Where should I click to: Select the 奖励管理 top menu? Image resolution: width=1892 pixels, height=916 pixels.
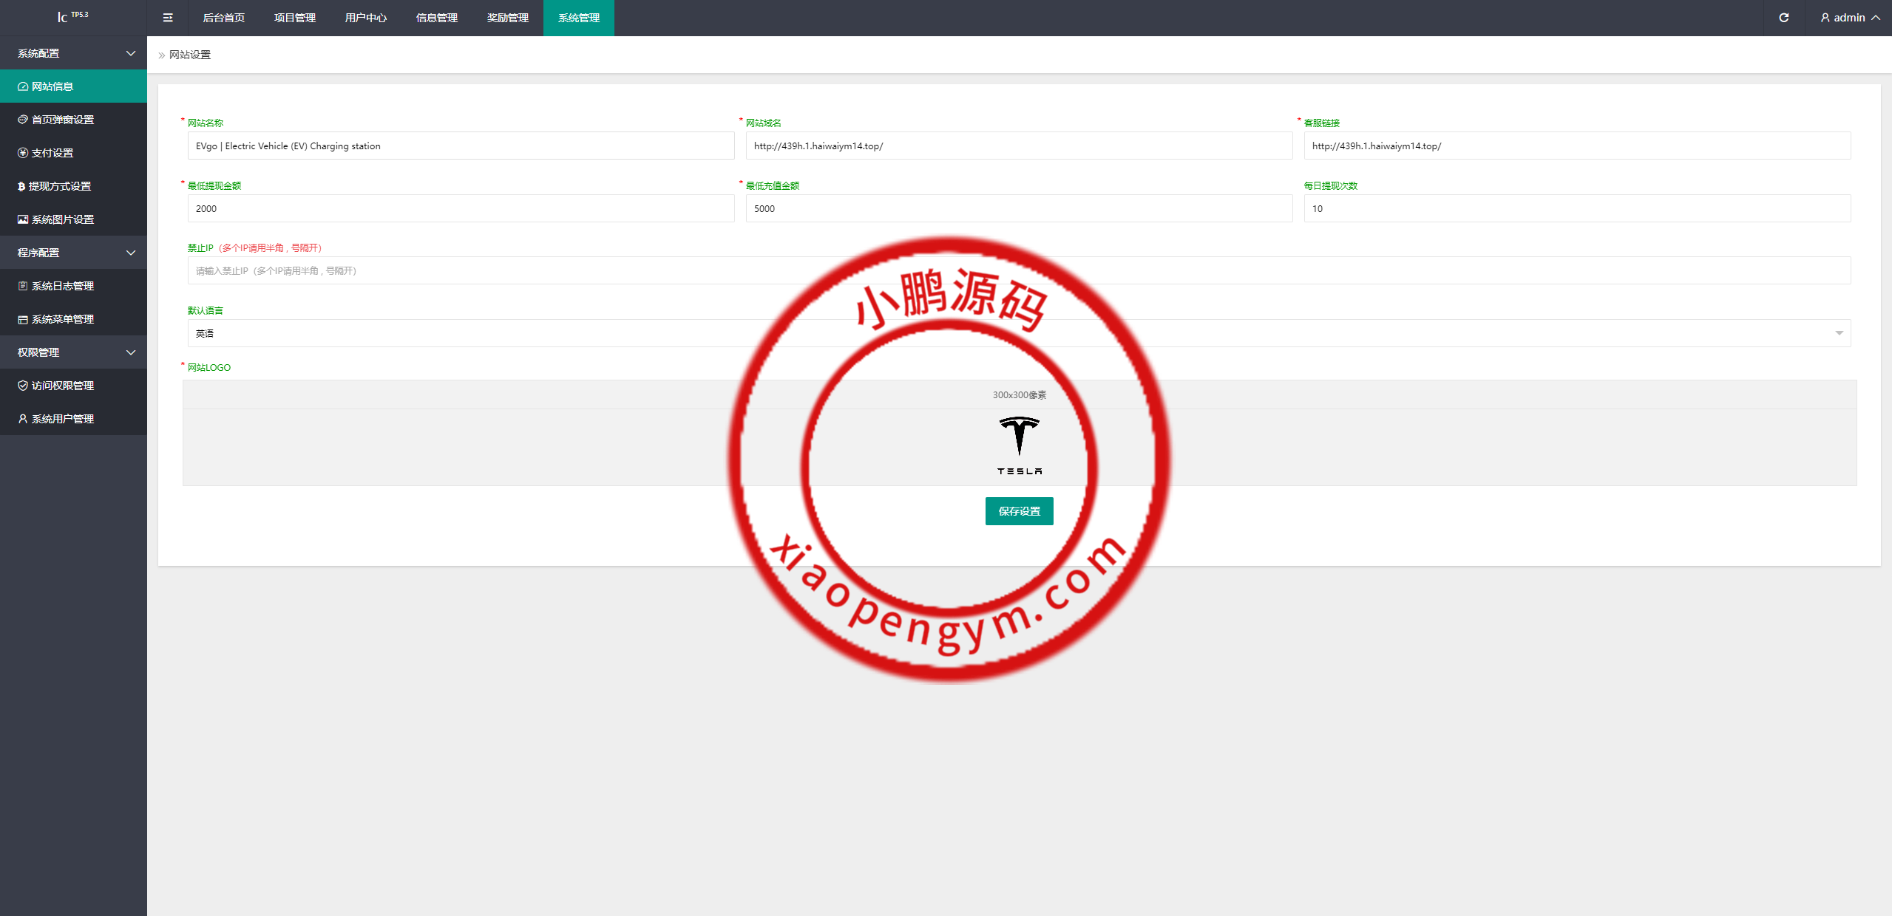tap(507, 18)
